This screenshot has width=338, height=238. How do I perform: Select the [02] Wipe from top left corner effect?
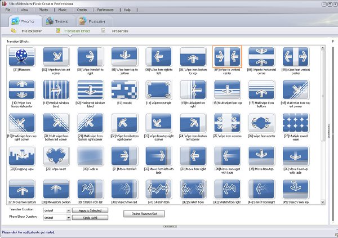click(x=56, y=57)
